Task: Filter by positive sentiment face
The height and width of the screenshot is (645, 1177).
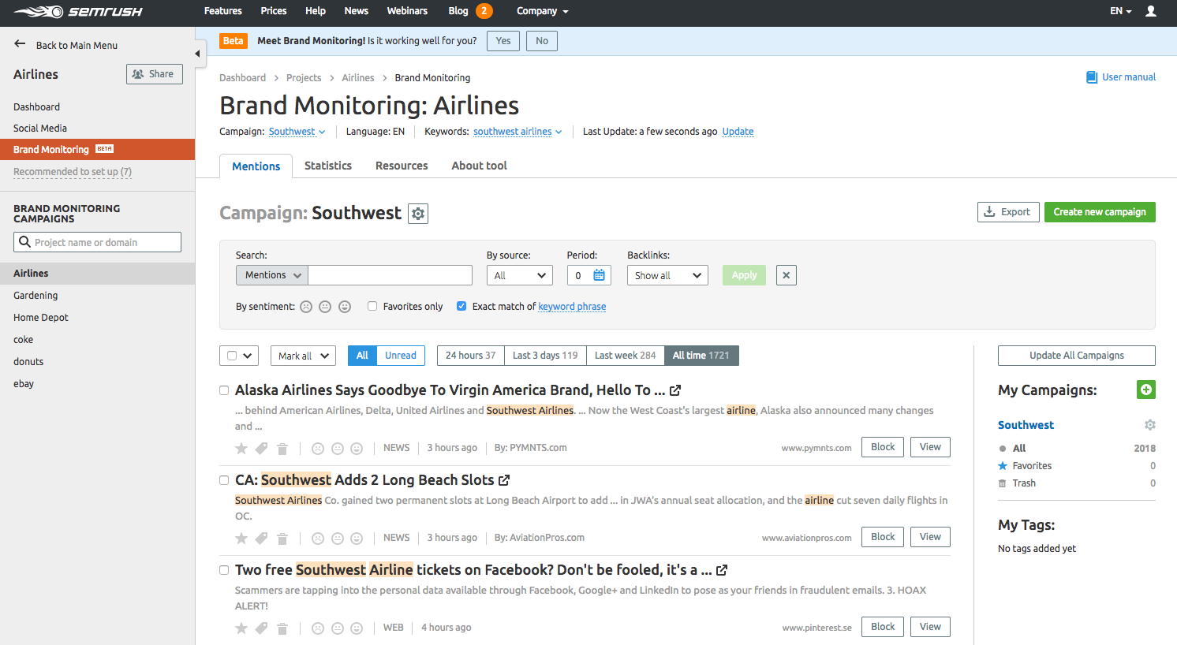Action: (x=345, y=307)
